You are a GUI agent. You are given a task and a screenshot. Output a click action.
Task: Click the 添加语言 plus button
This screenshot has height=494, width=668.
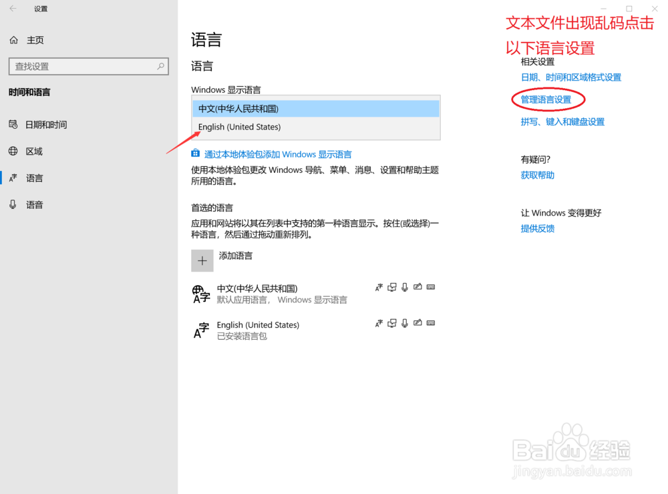(202, 260)
